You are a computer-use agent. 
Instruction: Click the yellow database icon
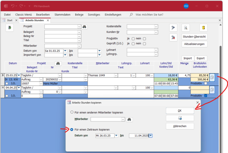203,27
